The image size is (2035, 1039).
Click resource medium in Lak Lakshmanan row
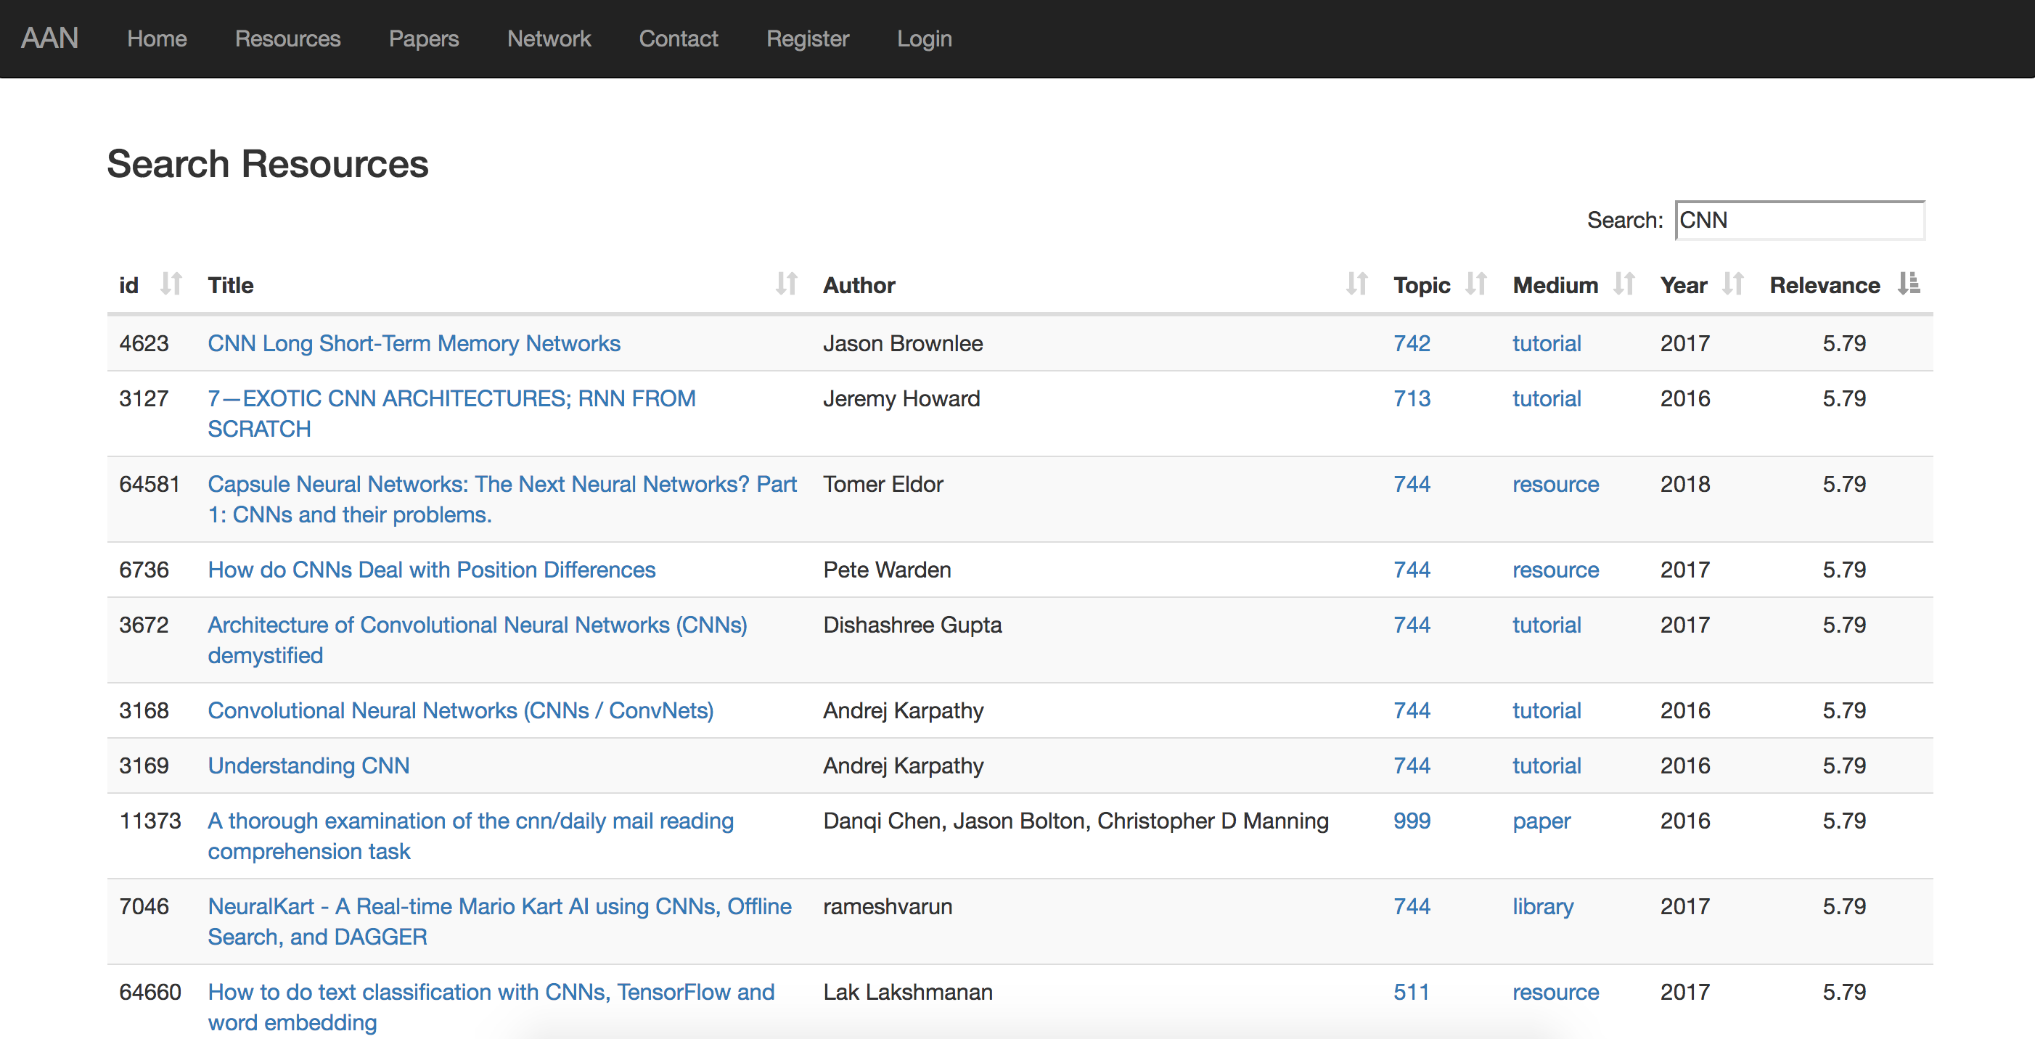point(1555,993)
